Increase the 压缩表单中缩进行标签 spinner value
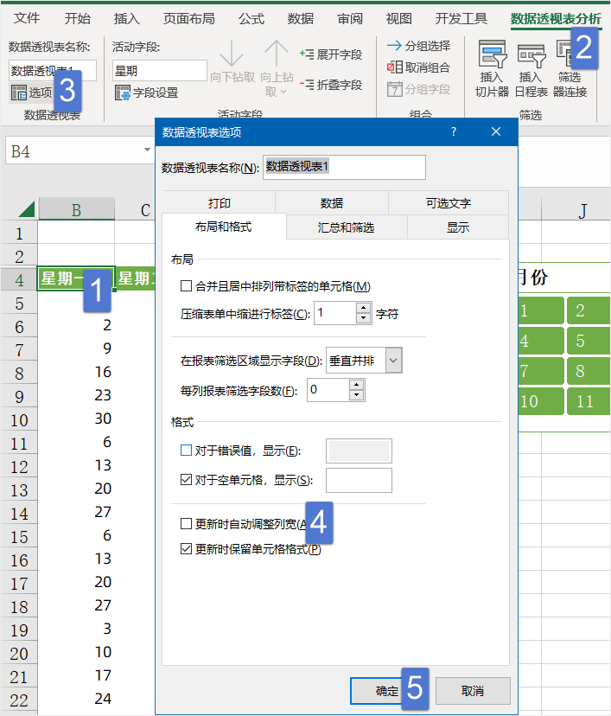This screenshot has width=611, height=716. pos(363,308)
